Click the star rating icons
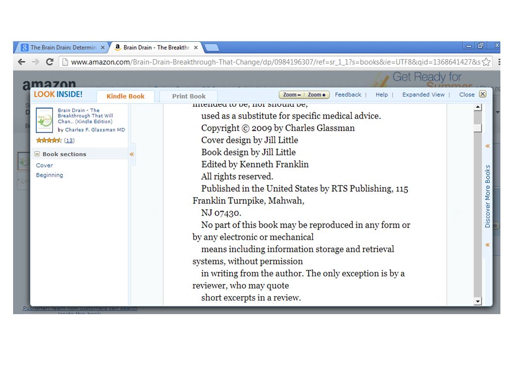 pos(49,140)
